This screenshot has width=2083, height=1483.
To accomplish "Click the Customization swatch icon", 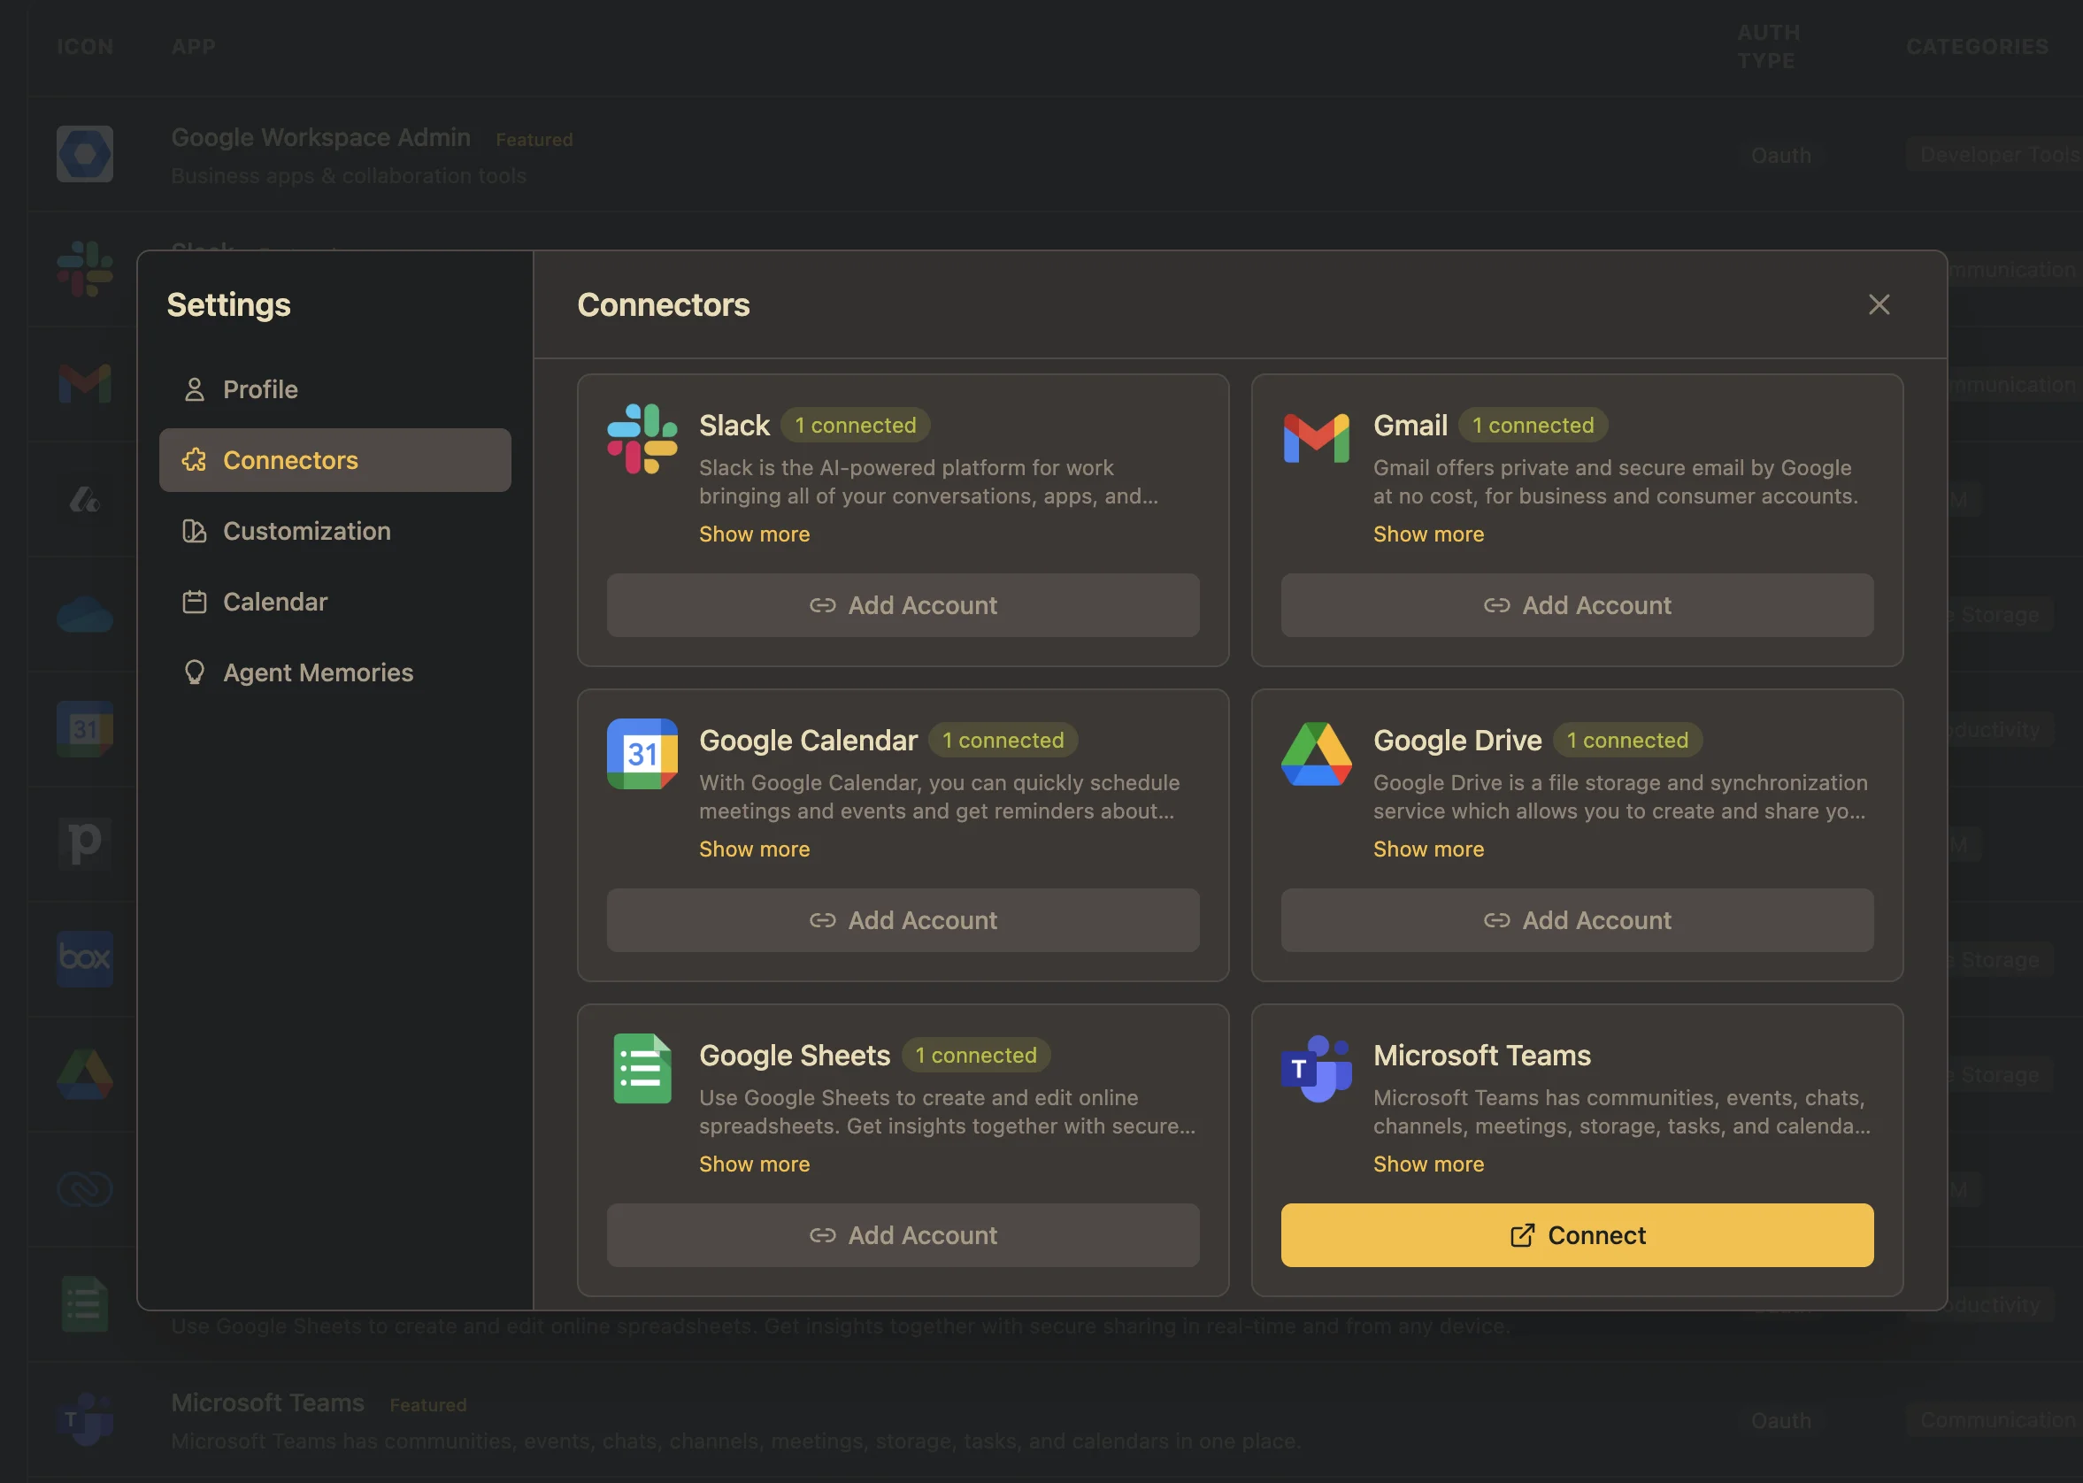I will point(195,531).
